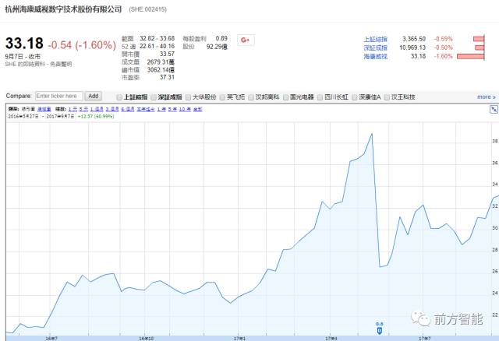Click the 免責聲明 disclaimer link
Image resolution: width=499 pixels, height=341 pixels.
(x=61, y=64)
